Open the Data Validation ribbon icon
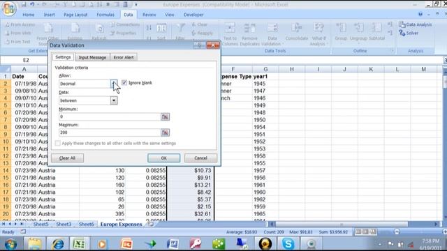This screenshot has width=447, height=251. click(272, 28)
